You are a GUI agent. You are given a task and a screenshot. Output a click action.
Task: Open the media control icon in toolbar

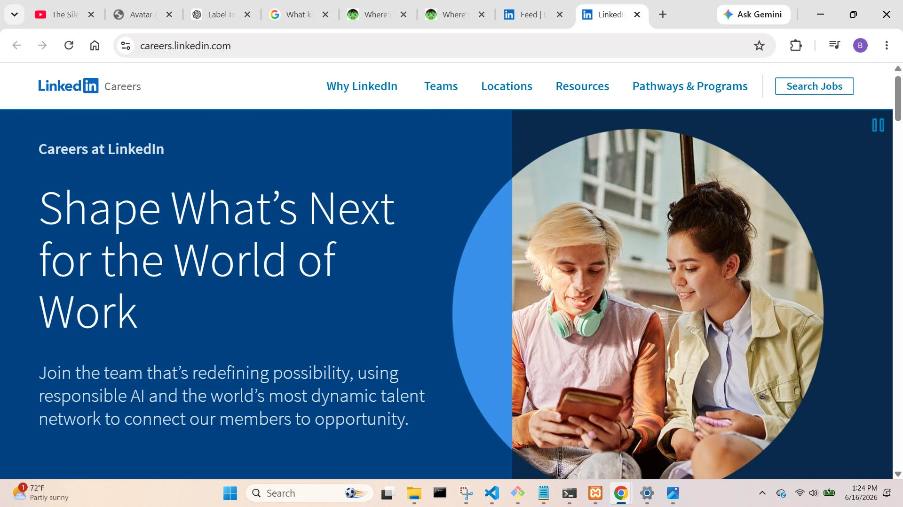click(x=834, y=46)
